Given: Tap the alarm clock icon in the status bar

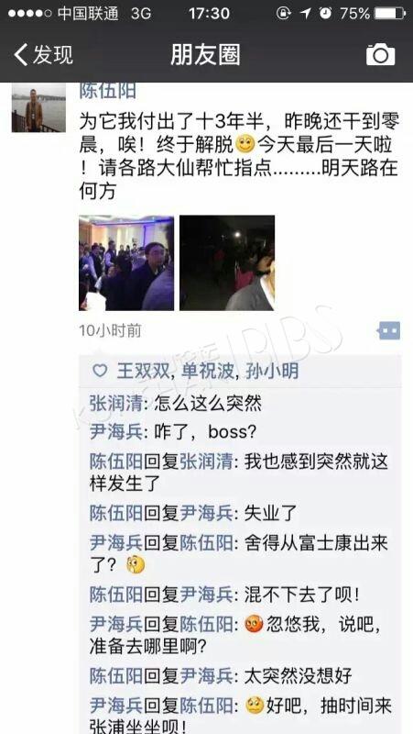Looking at the screenshot, I should tap(325, 14).
